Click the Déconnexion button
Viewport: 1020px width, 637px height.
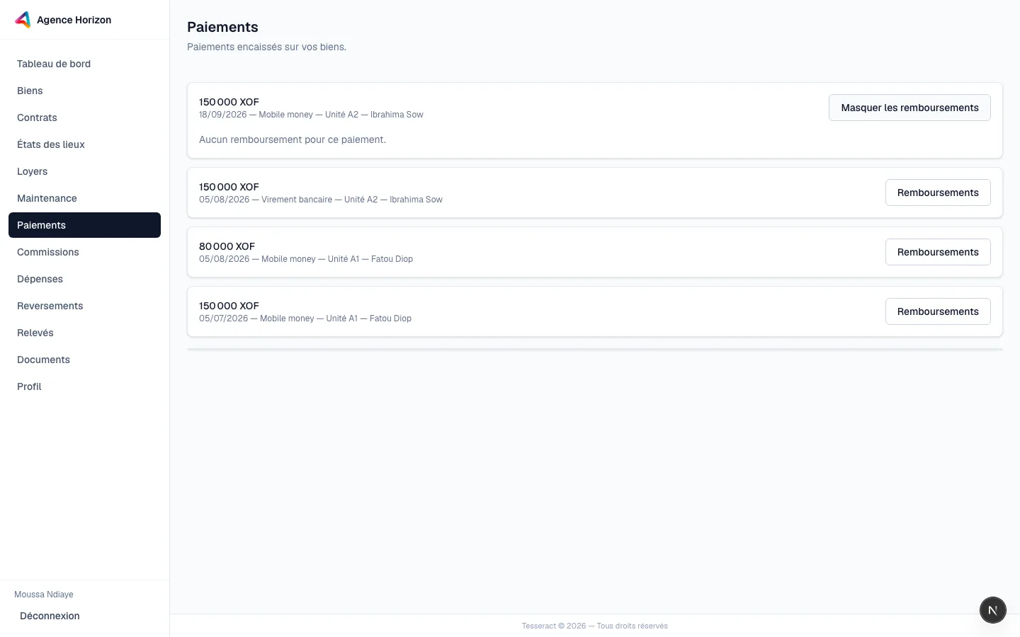pyautogui.click(x=50, y=616)
